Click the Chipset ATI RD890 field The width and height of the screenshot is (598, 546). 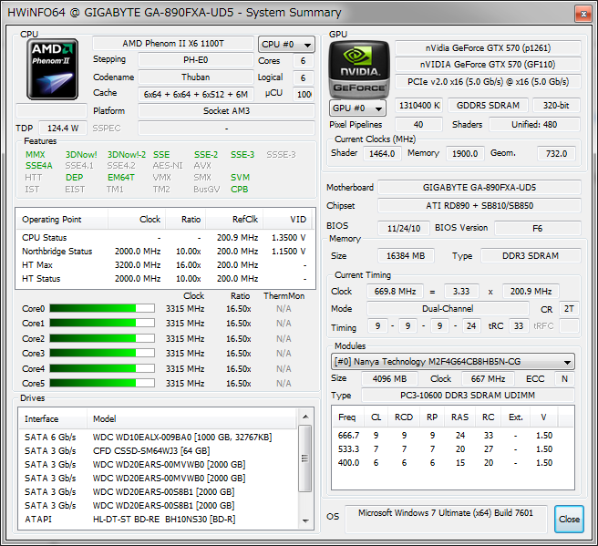tap(479, 205)
